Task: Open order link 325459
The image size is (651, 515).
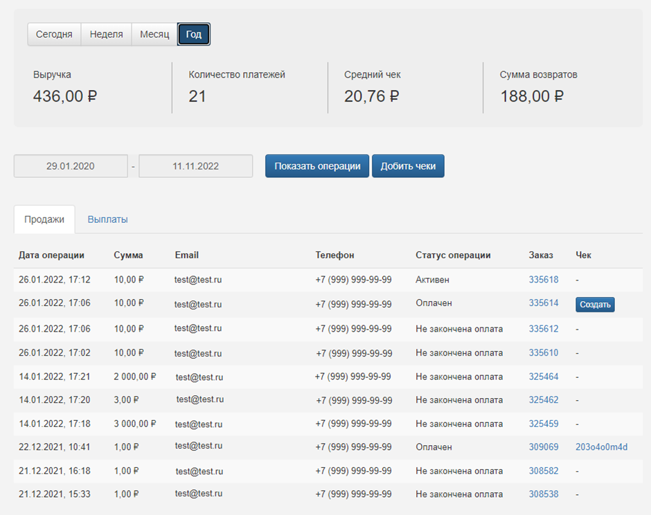Action: tap(544, 424)
